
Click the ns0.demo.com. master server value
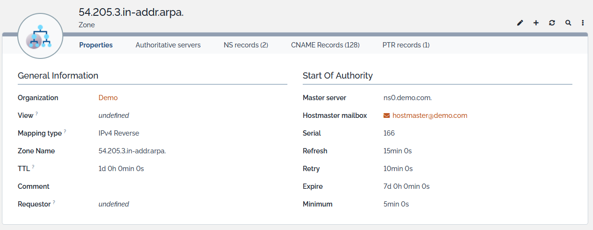point(407,98)
